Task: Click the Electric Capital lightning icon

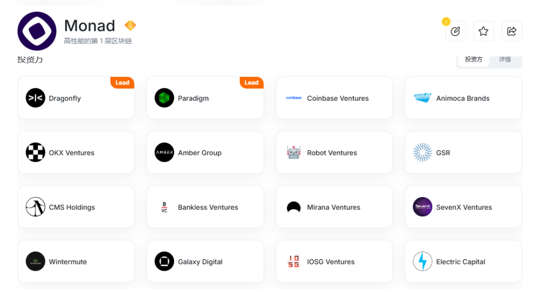Action: tap(422, 261)
